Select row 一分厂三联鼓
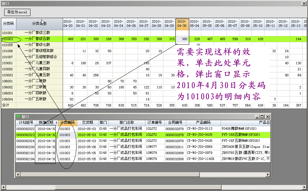 35,87
